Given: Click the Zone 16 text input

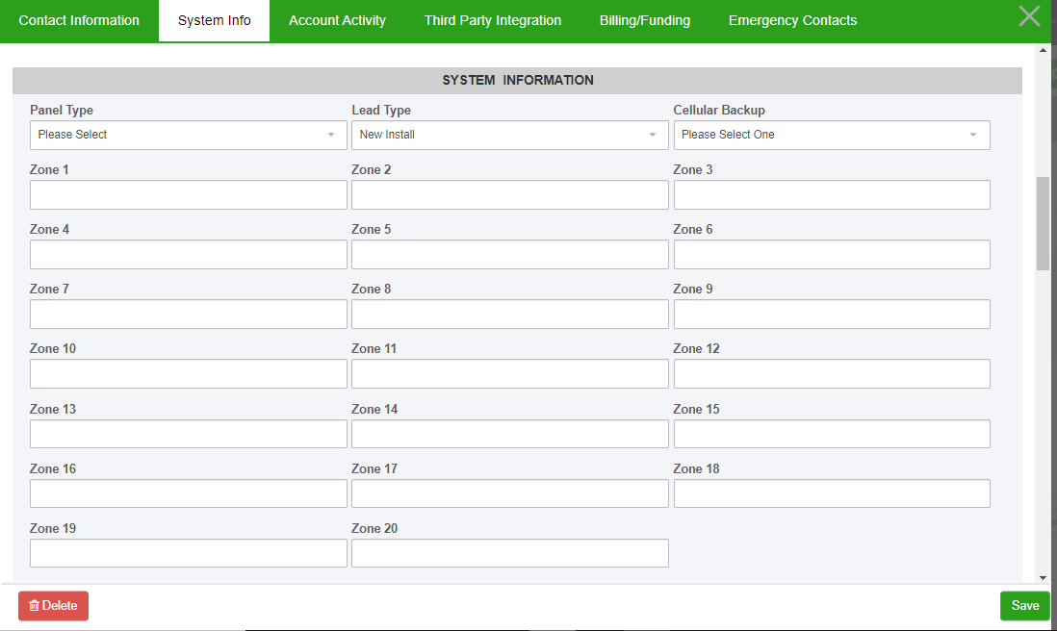Looking at the screenshot, I should tap(188, 493).
